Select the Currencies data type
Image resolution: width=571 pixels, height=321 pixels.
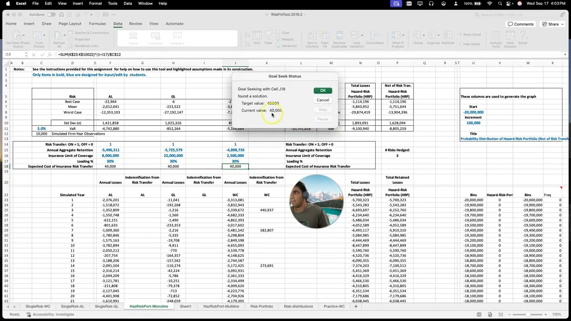[155, 38]
